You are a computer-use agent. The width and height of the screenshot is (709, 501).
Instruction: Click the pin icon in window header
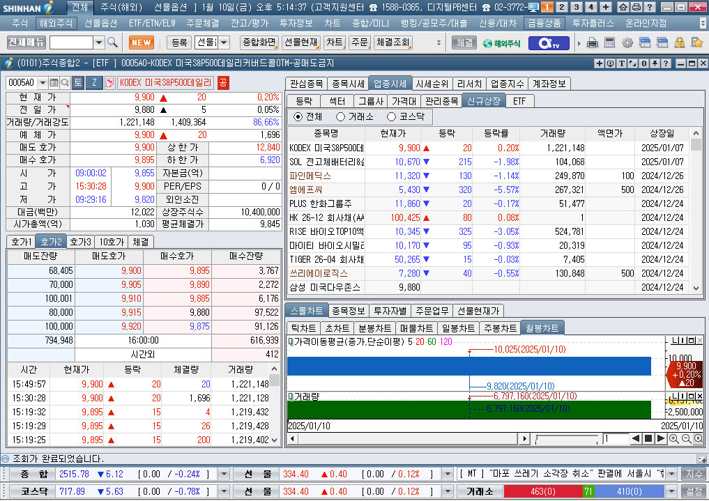[x=655, y=63]
